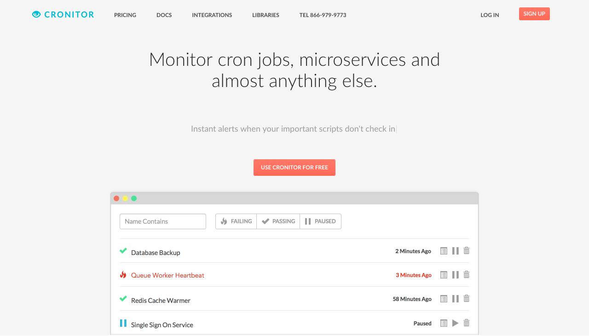Click the '58 Minutes Ago' timestamp

412,299
